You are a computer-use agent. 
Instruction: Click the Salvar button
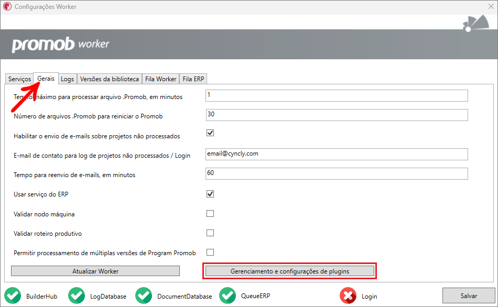pos(469,295)
